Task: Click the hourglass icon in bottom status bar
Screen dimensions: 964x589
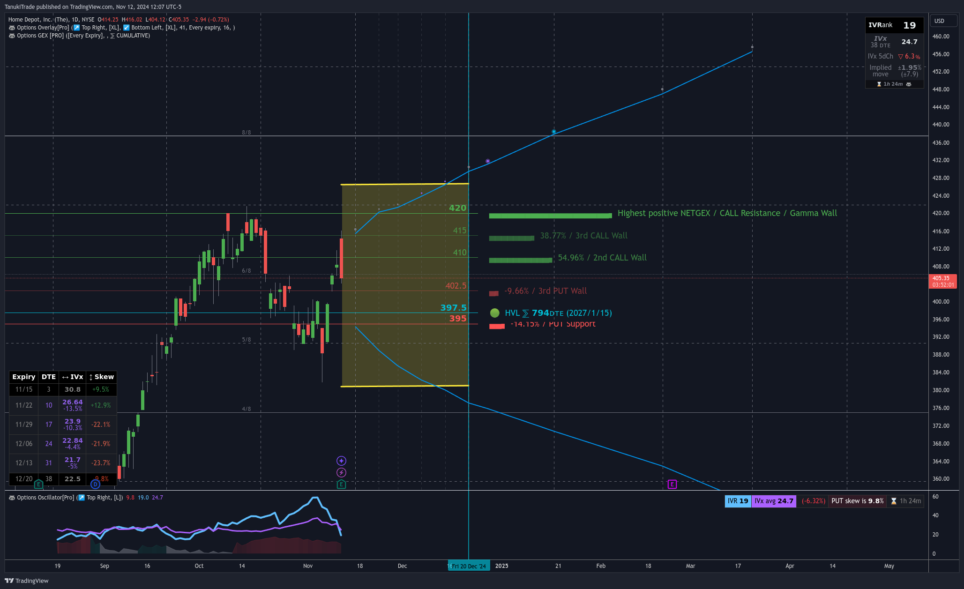Action: 894,501
